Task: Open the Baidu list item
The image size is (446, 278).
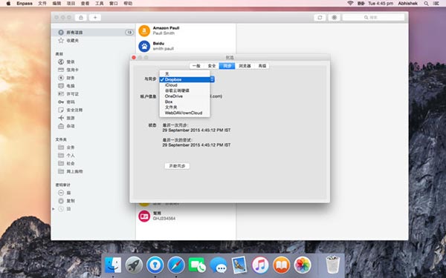Action: (186, 46)
